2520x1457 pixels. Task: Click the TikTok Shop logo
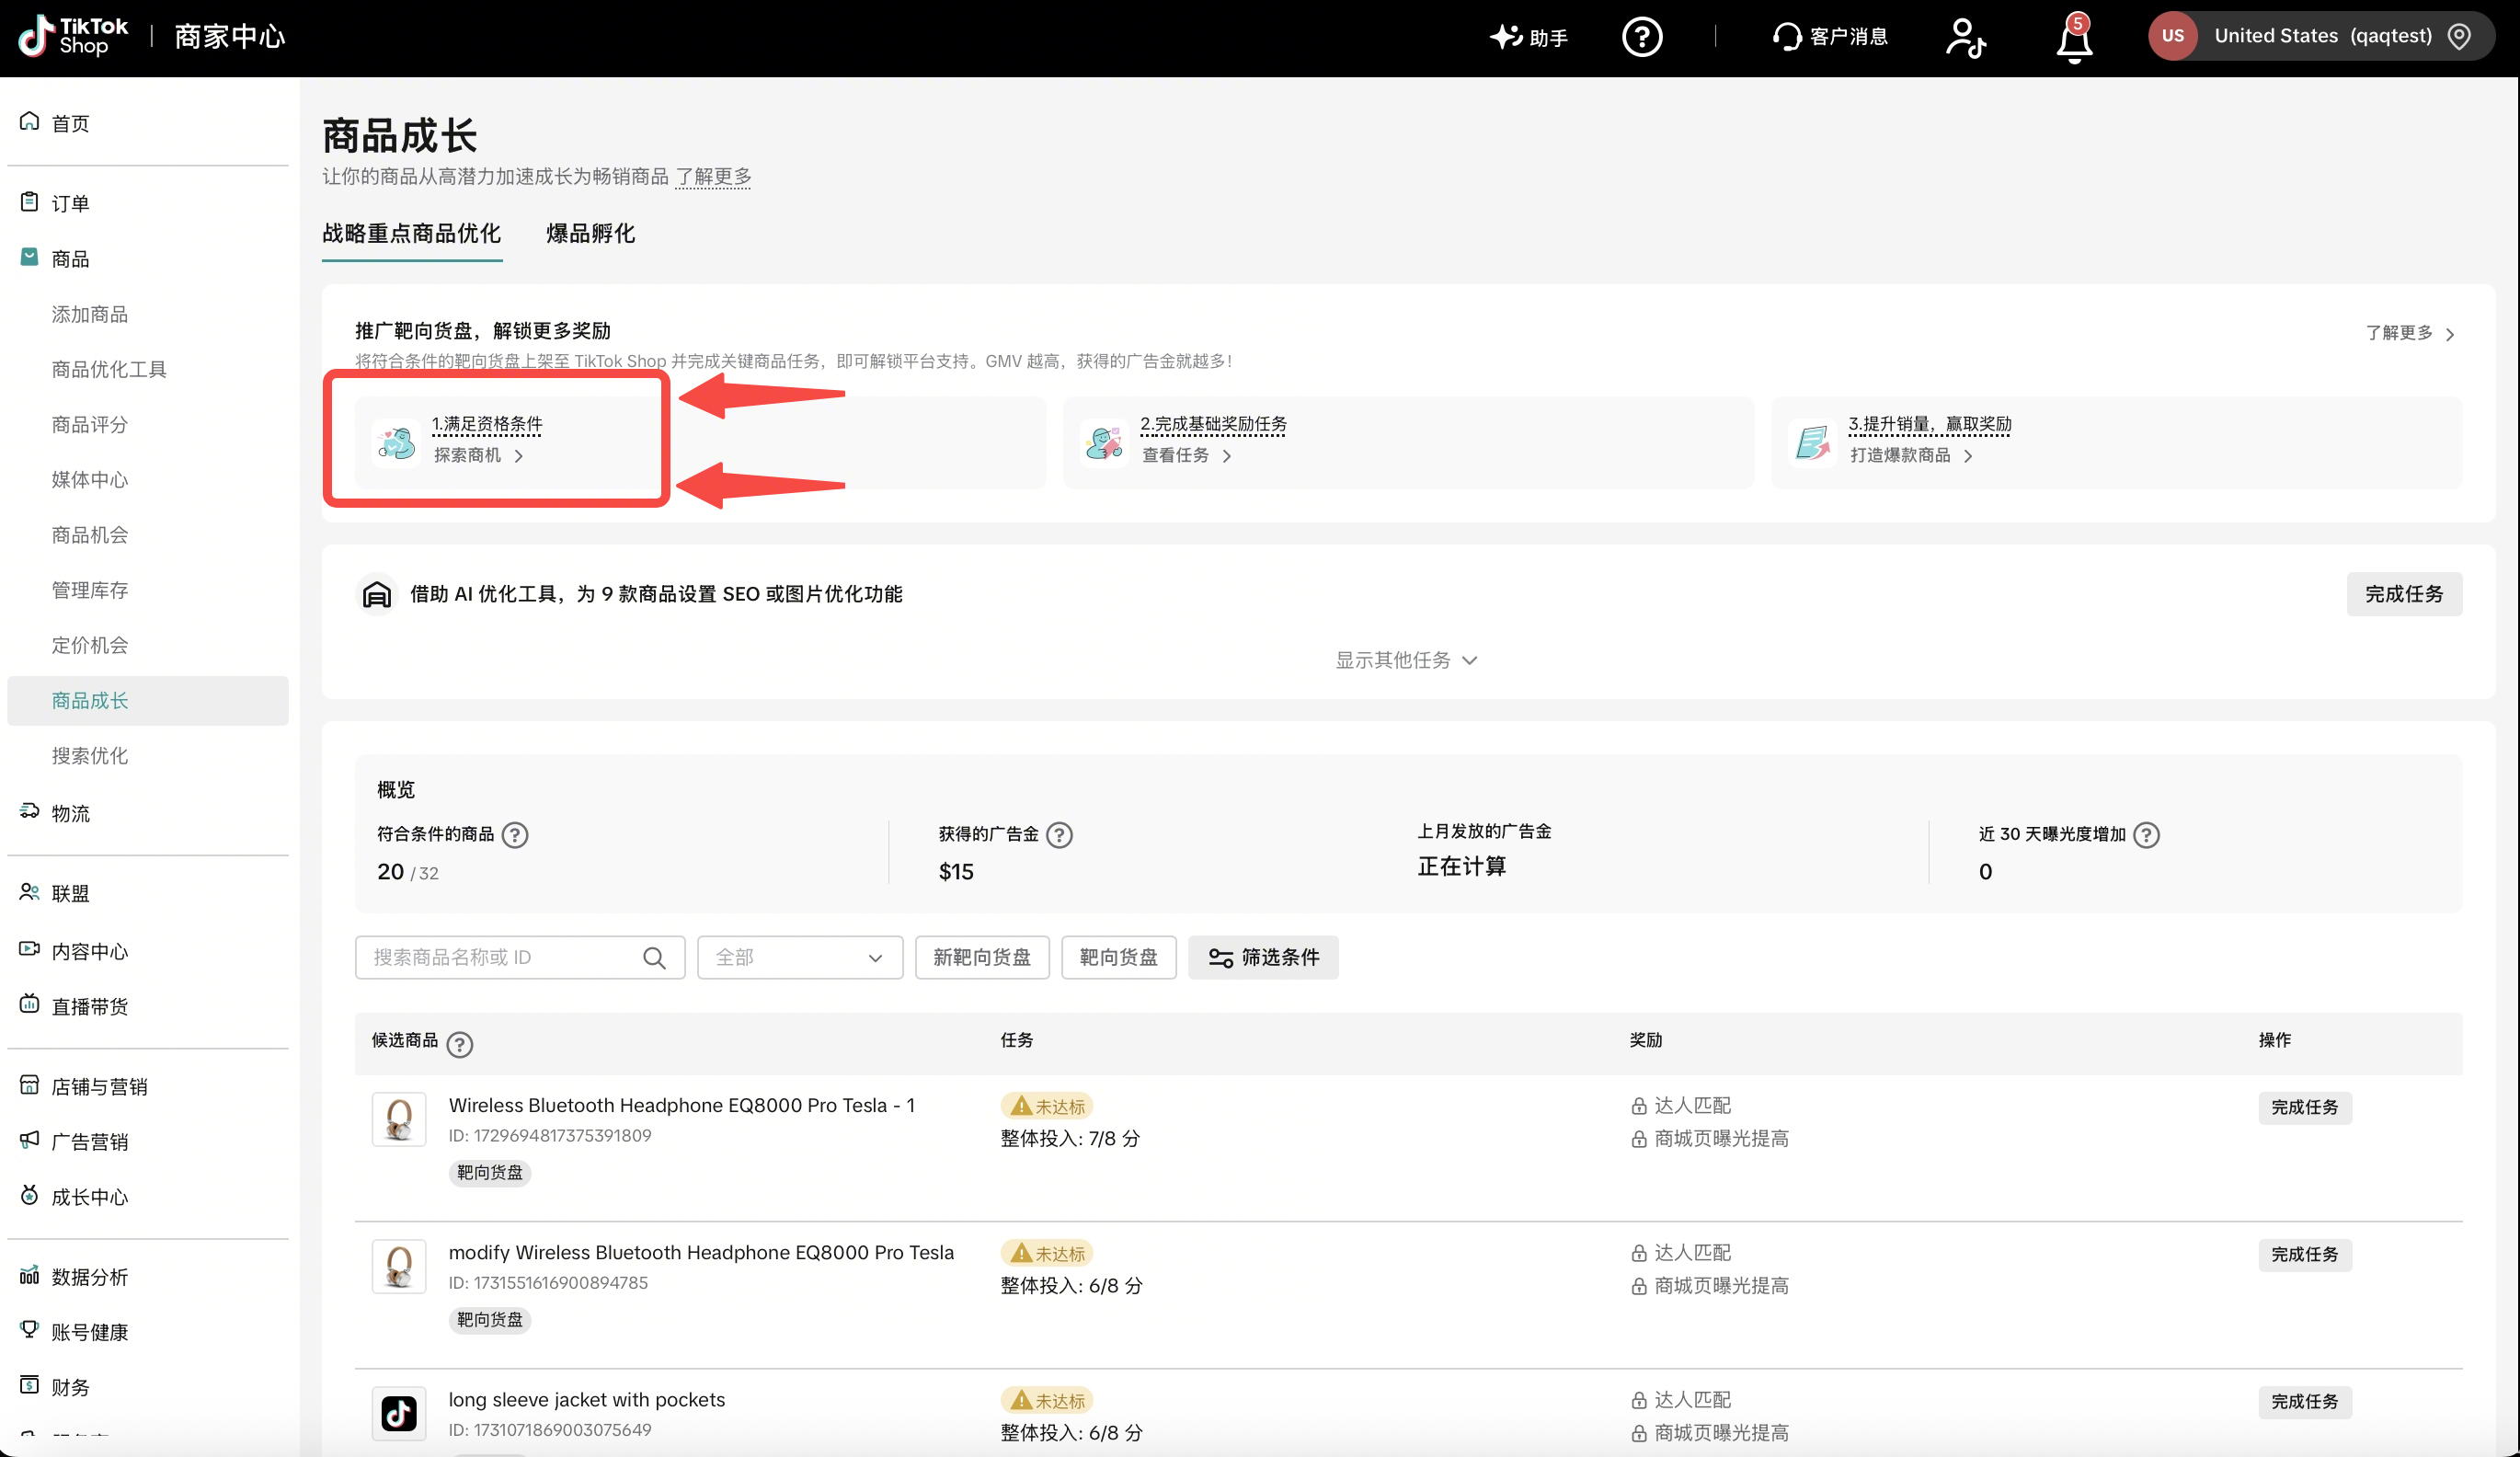74,36
